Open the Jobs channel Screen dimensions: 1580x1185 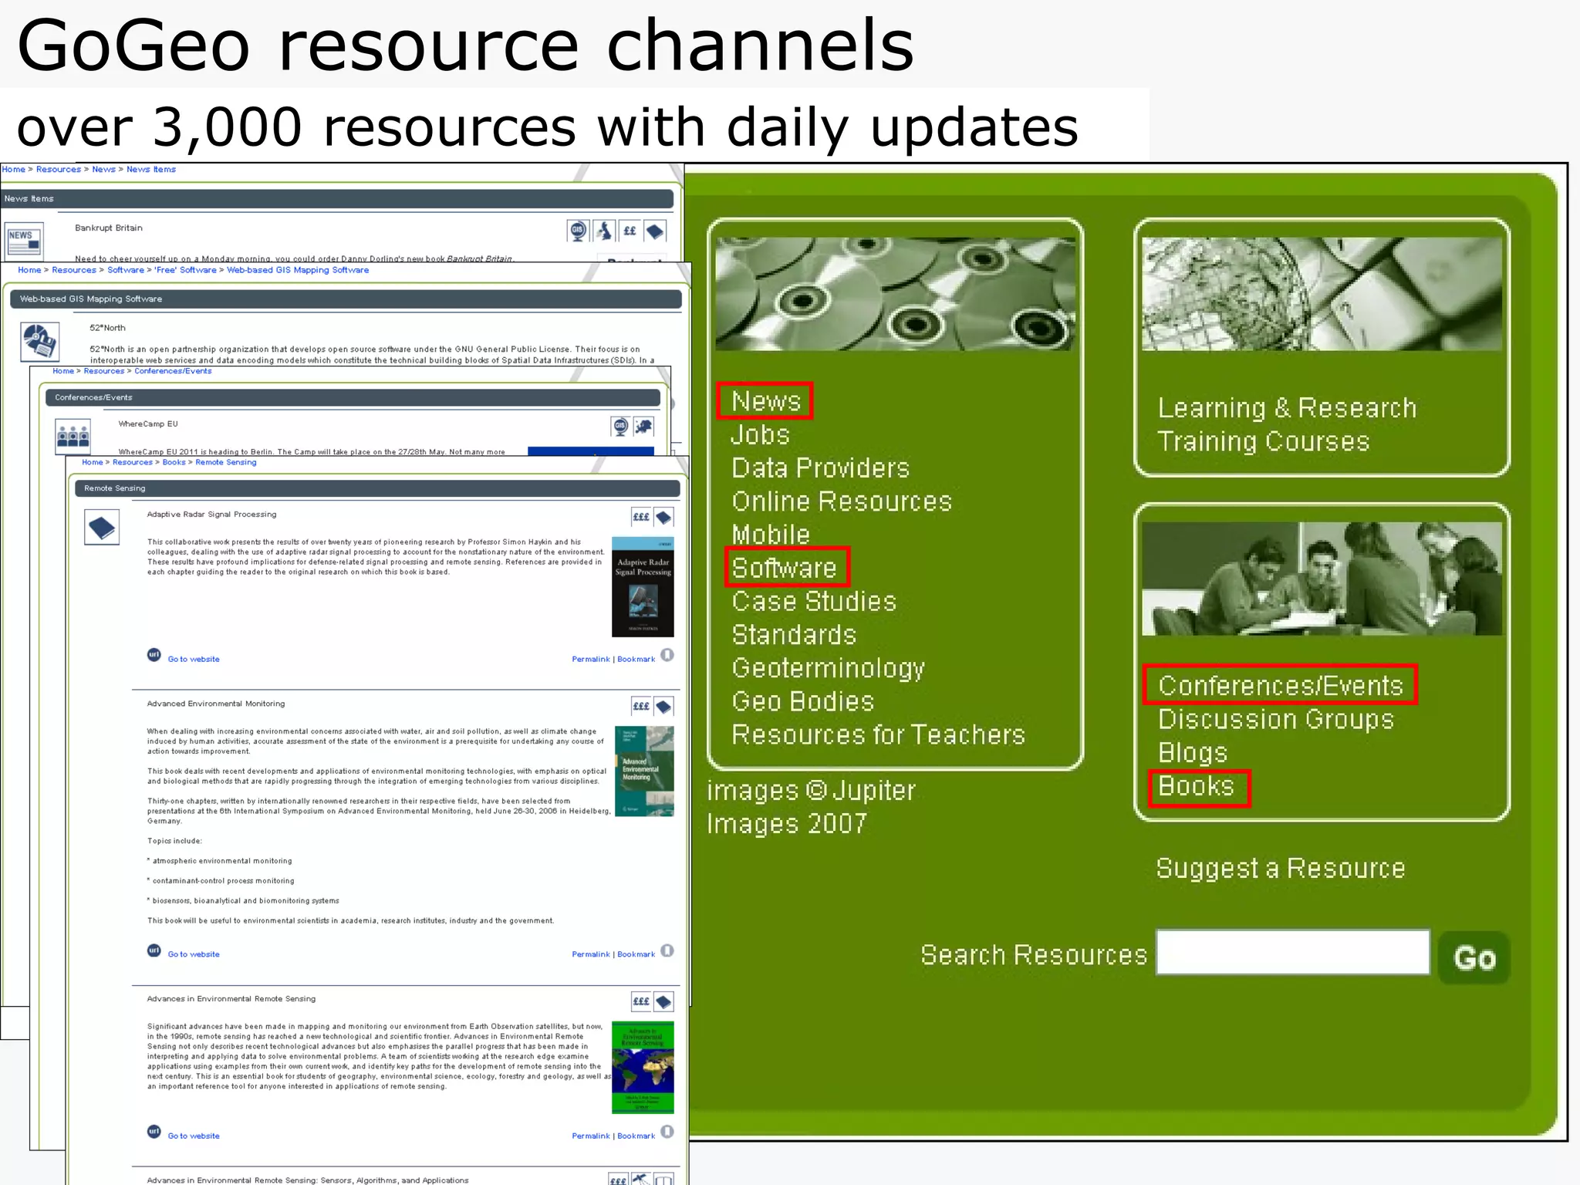(x=761, y=435)
